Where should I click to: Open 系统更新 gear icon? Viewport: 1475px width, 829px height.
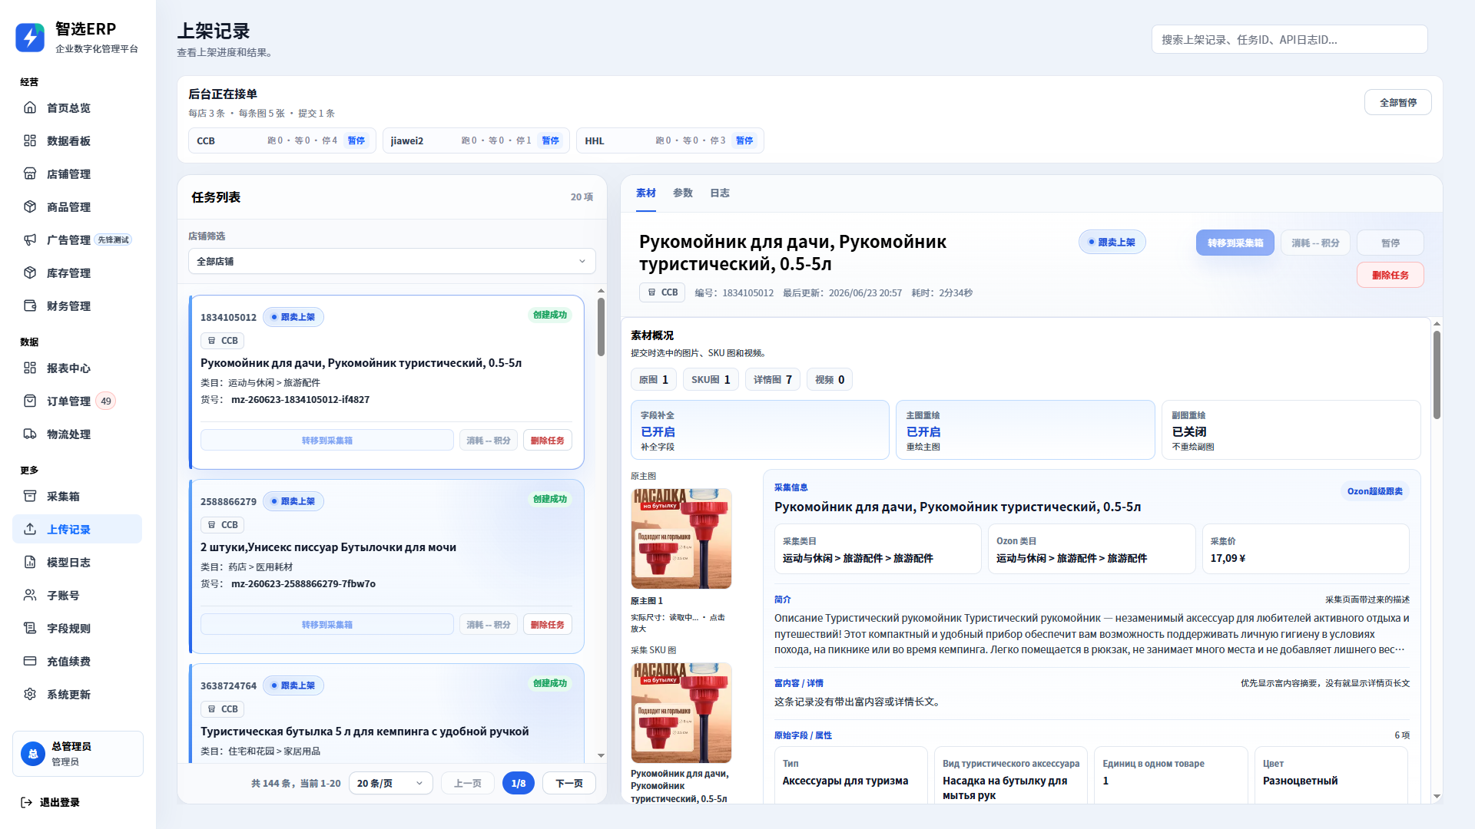30,694
